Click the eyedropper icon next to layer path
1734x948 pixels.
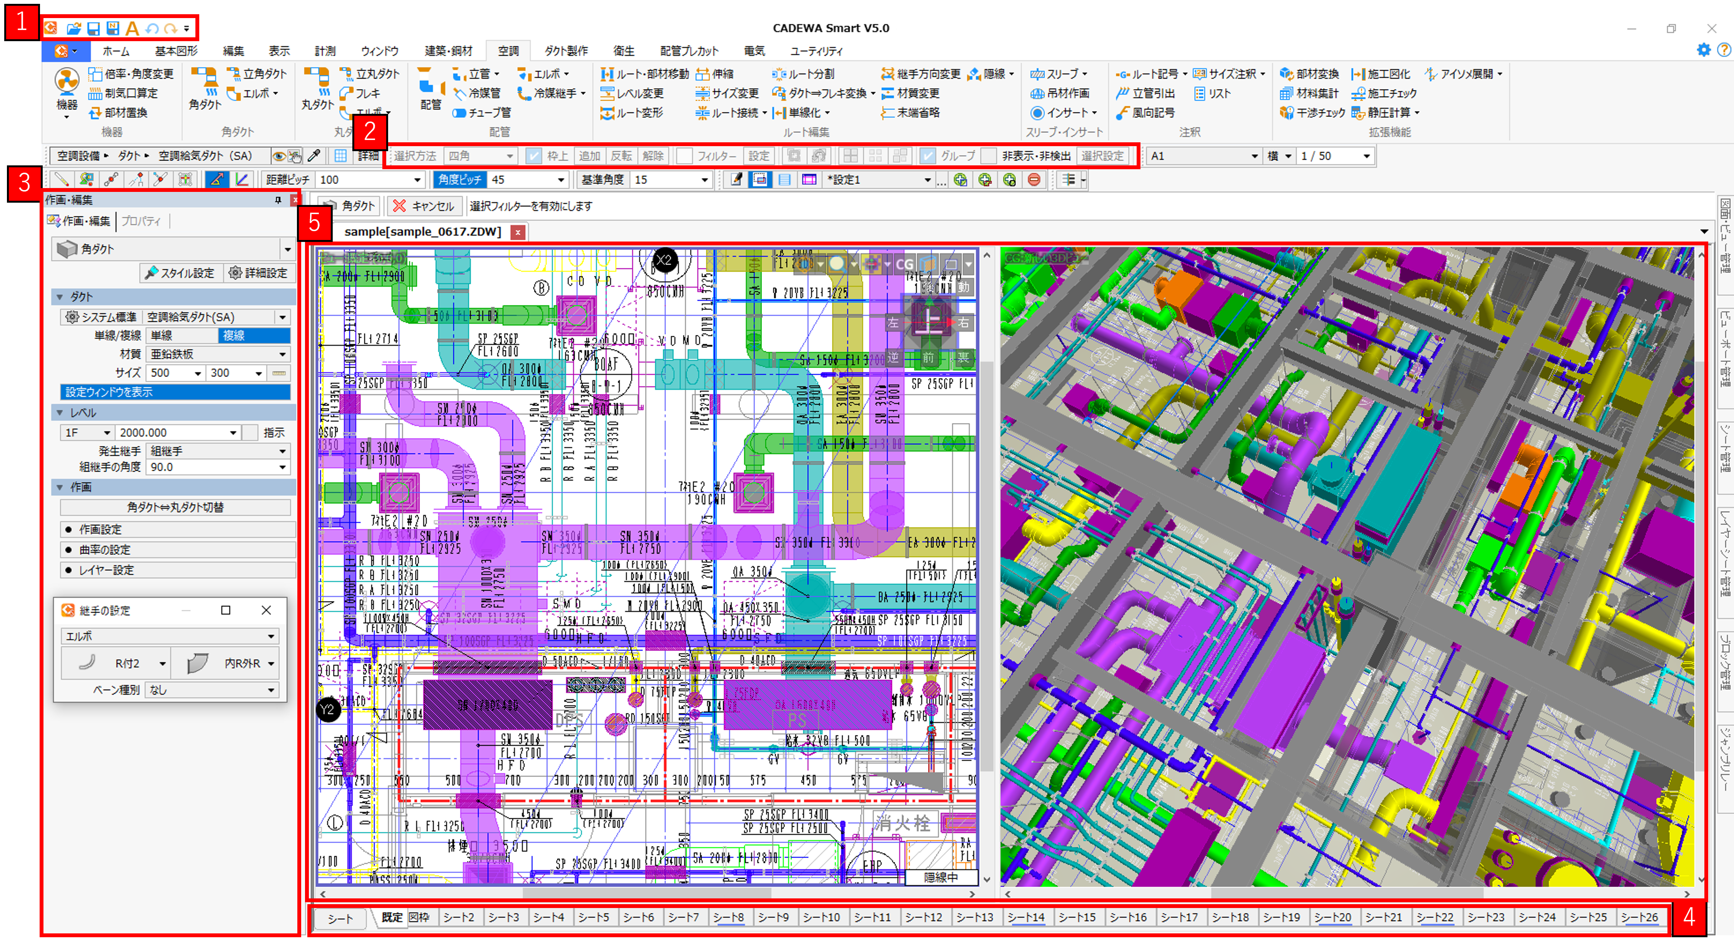(x=314, y=156)
